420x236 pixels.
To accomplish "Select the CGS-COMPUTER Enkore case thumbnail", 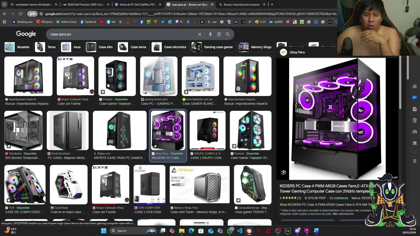I will click(x=149, y=185).
